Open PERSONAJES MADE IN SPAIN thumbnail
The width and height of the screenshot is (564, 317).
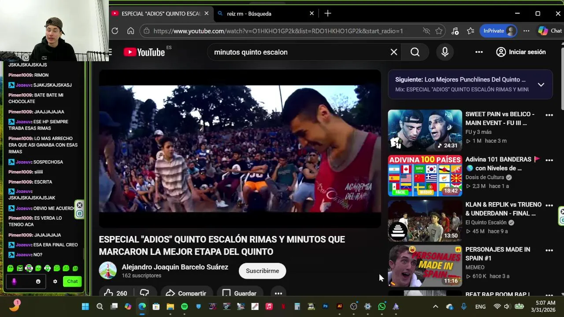[x=425, y=265]
